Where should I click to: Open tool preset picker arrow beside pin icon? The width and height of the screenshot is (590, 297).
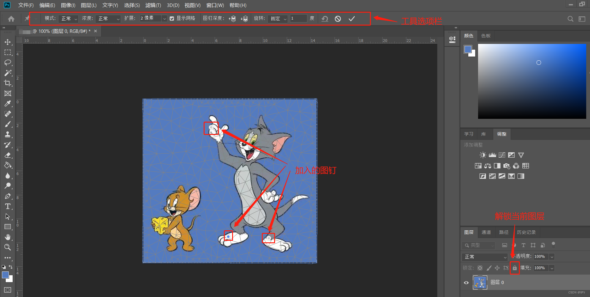[x=36, y=19]
